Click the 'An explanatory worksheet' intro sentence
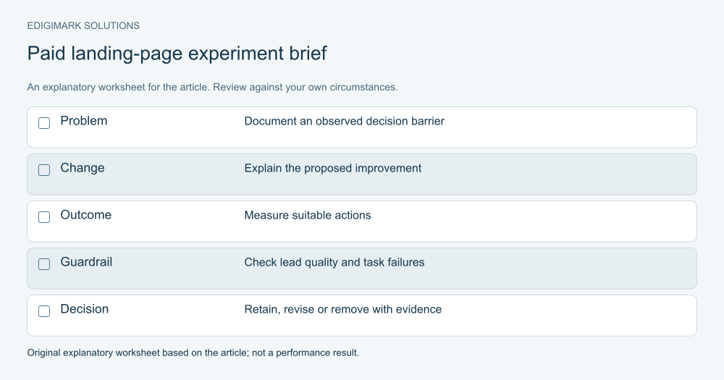Viewport: 724px width, 380px height. point(212,88)
